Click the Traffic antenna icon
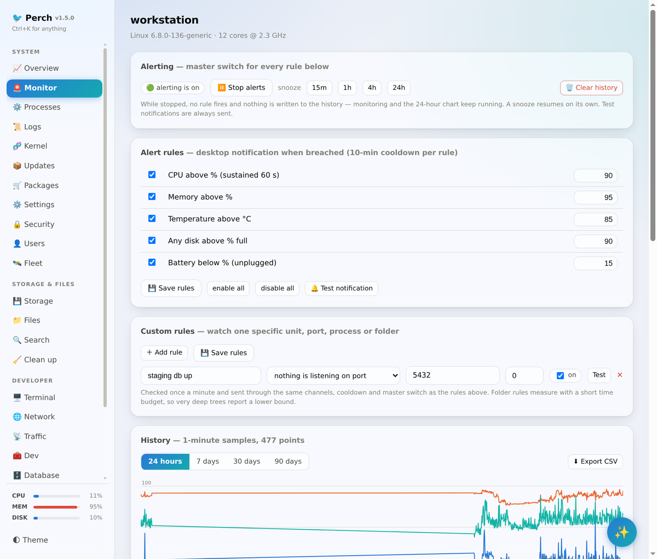657x559 pixels. click(x=17, y=436)
